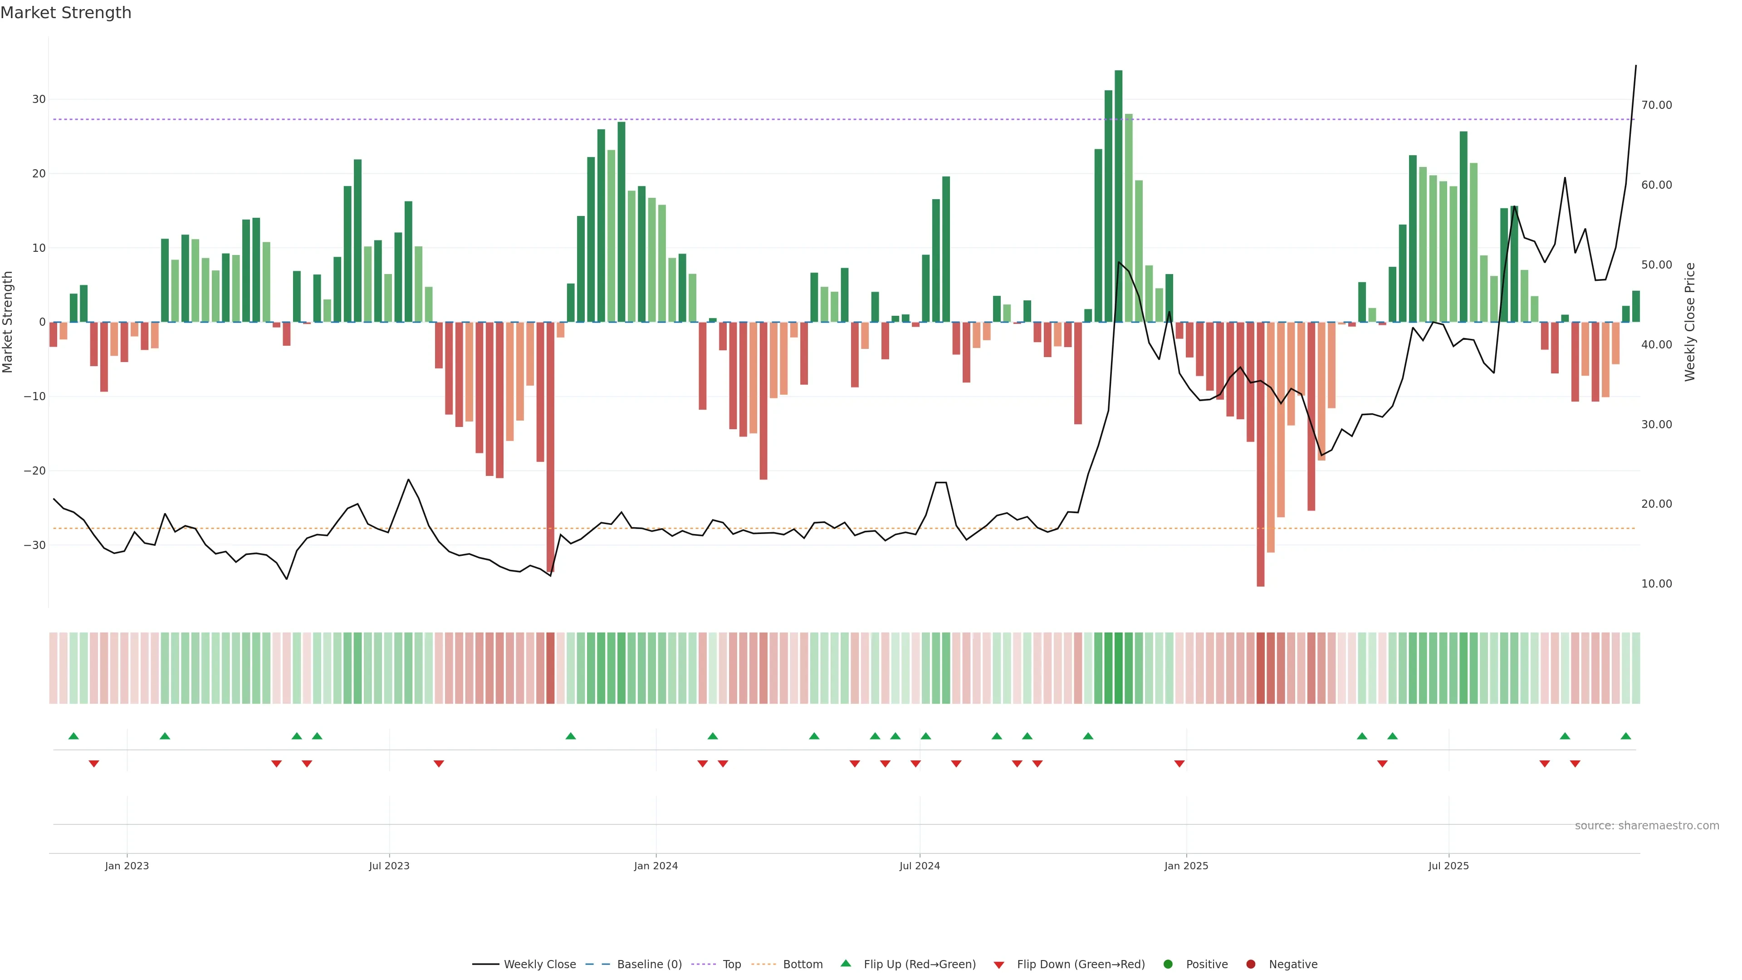Click the Jan 2024 x-axis label
Image resolution: width=1742 pixels, height=980 pixels.
tap(655, 866)
